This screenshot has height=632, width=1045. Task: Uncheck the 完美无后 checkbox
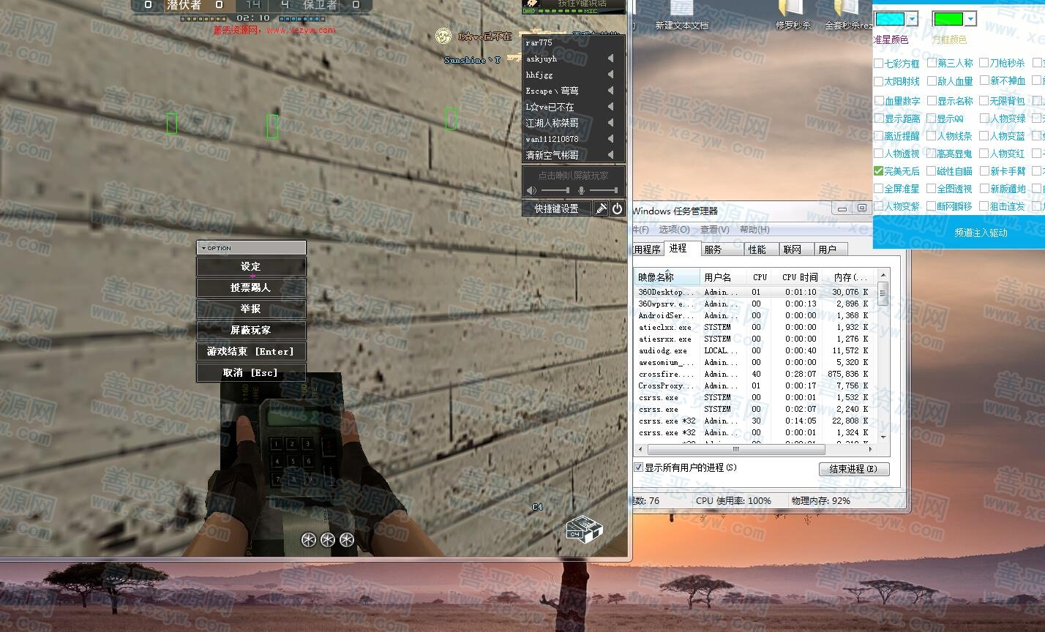coord(879,171)
